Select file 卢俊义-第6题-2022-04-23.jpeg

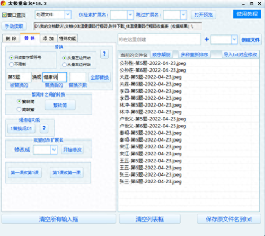click(153, 126)
